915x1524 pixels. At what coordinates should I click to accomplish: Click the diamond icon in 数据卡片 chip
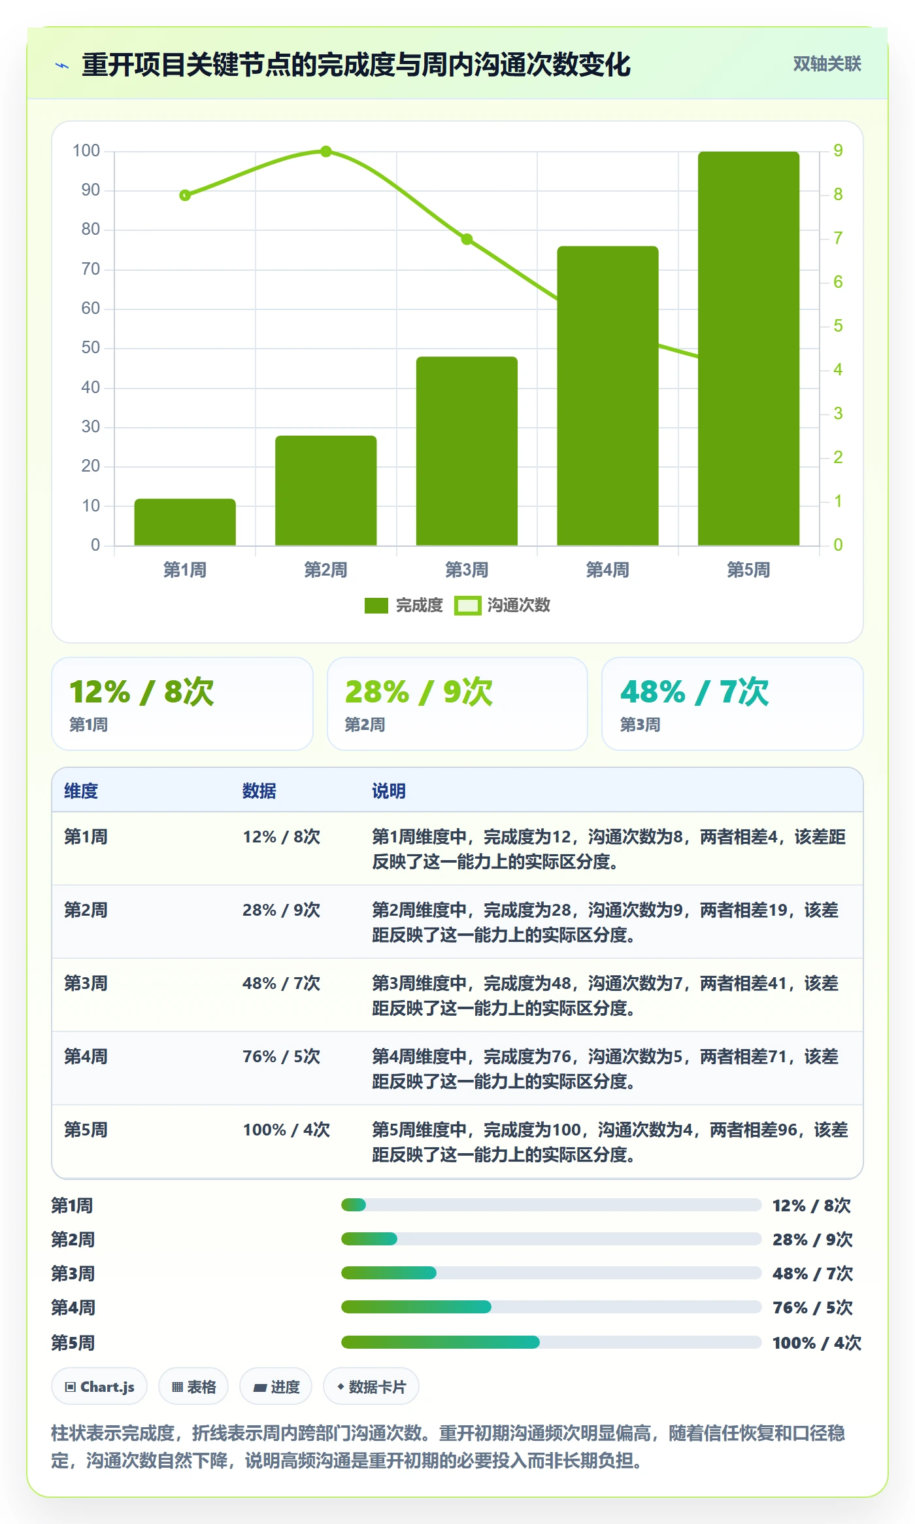click(x=341, y=1386)
